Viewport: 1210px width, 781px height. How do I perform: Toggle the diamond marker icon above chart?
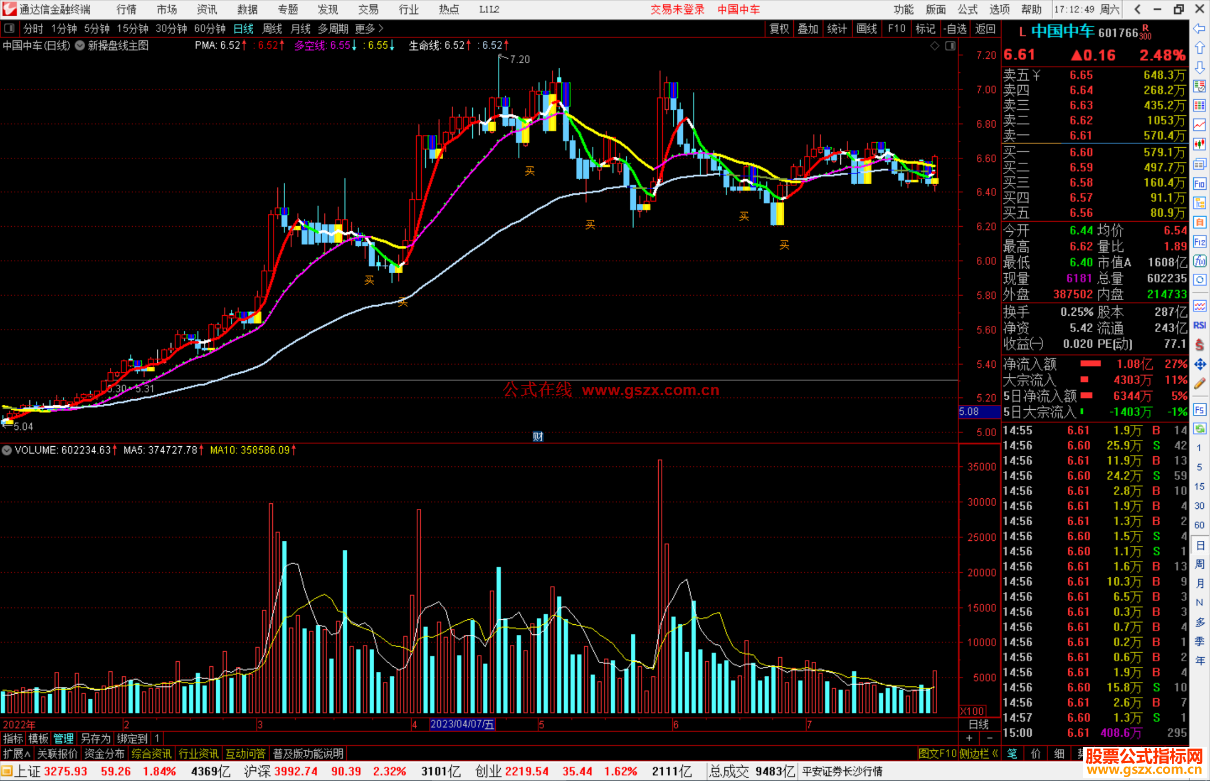click(x=934, y=46)
